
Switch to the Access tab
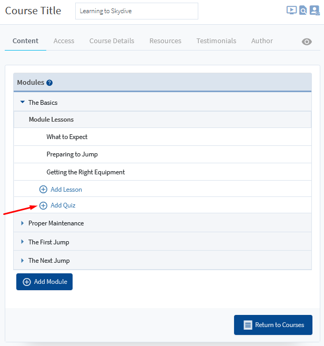click(64, 41)
